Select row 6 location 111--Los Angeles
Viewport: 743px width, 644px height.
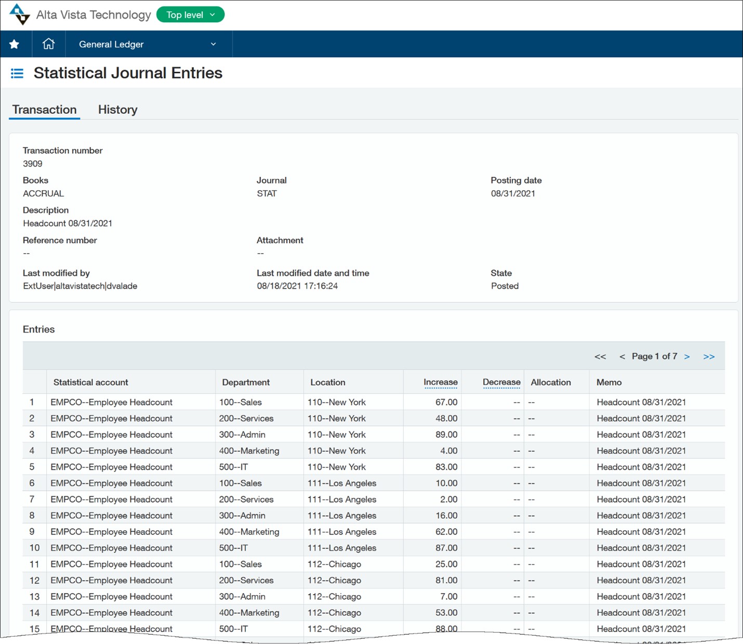pos(342,483)
